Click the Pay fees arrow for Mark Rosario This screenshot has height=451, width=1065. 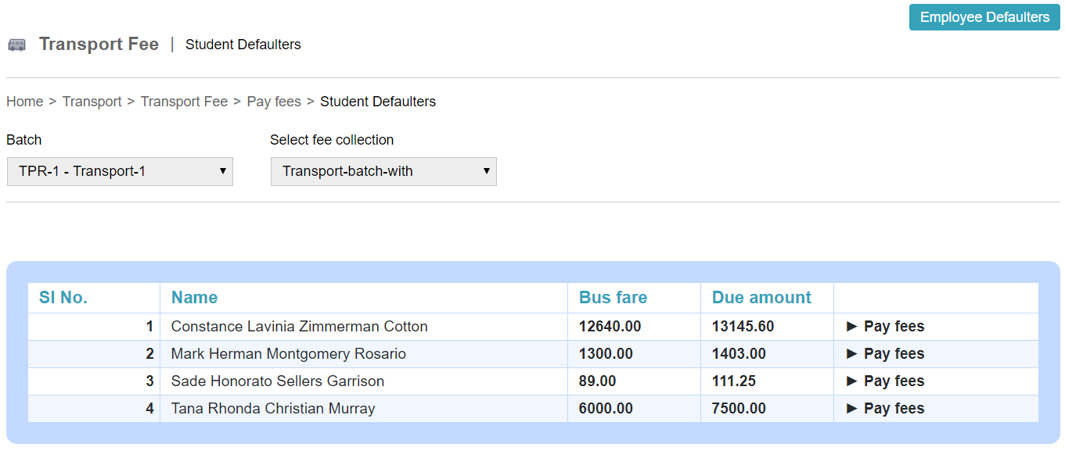coord(852,354)
